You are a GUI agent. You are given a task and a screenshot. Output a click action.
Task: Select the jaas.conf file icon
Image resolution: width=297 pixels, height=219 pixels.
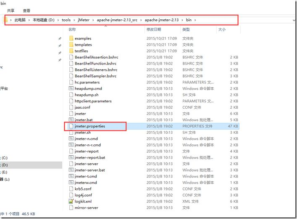tap(71, 107)
